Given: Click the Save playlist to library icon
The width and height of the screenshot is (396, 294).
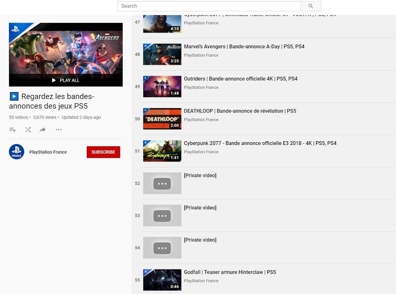Looking at the screenshot, I should [13, 130].
